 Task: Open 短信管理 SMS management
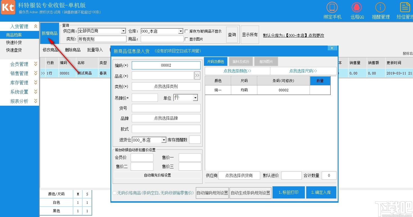[x=405, y=10]
